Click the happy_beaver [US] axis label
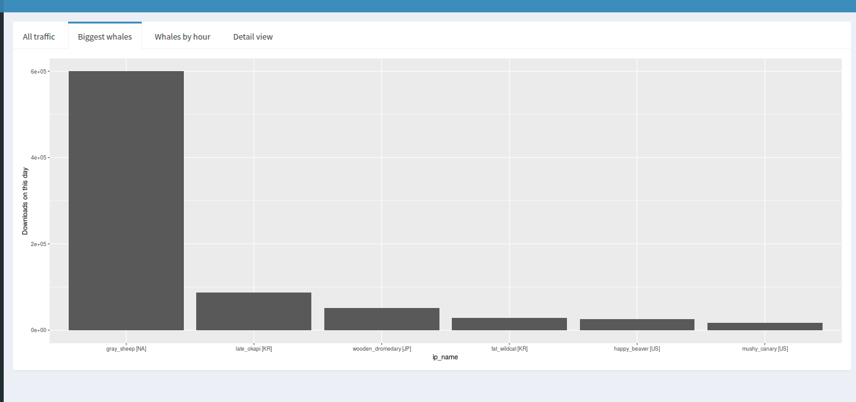The width and height of the screenshot is (856, 402). 637,349
